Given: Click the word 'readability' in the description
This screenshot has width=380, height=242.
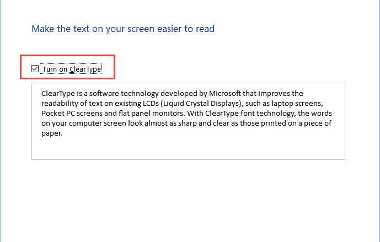Looking at the screenshot, I should click(60, 104).
